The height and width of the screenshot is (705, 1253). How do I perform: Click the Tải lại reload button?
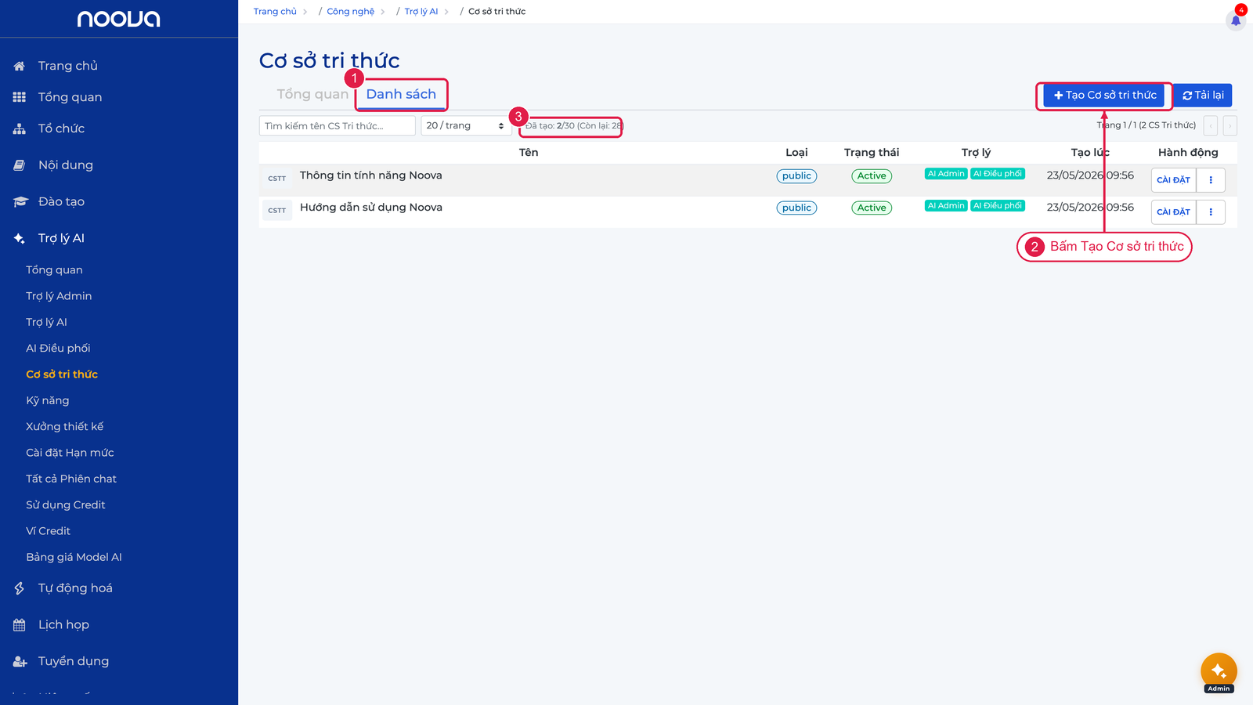pos(1203,96)
